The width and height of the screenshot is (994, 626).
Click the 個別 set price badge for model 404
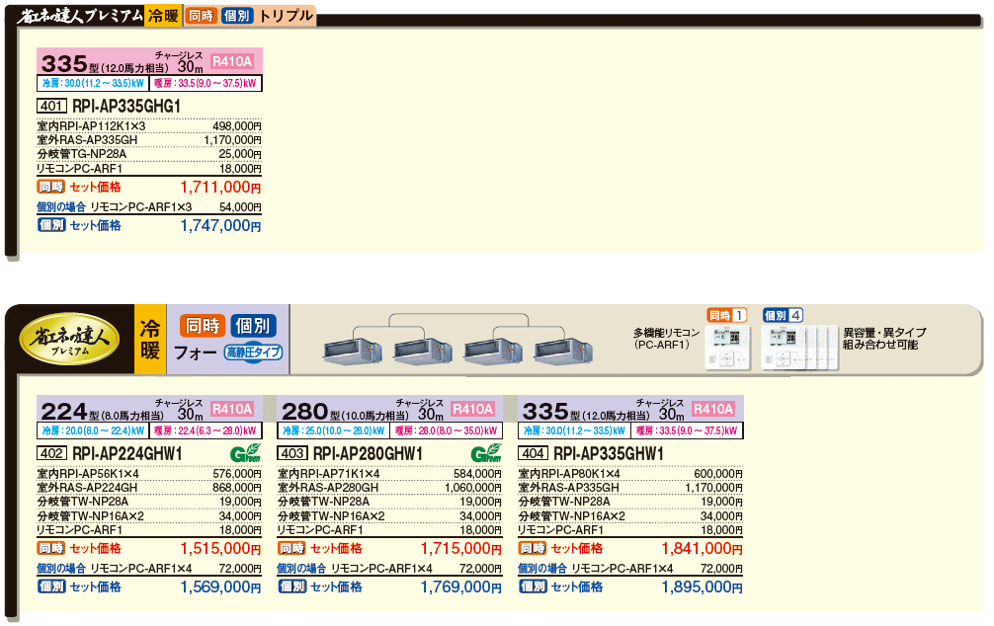534,587
